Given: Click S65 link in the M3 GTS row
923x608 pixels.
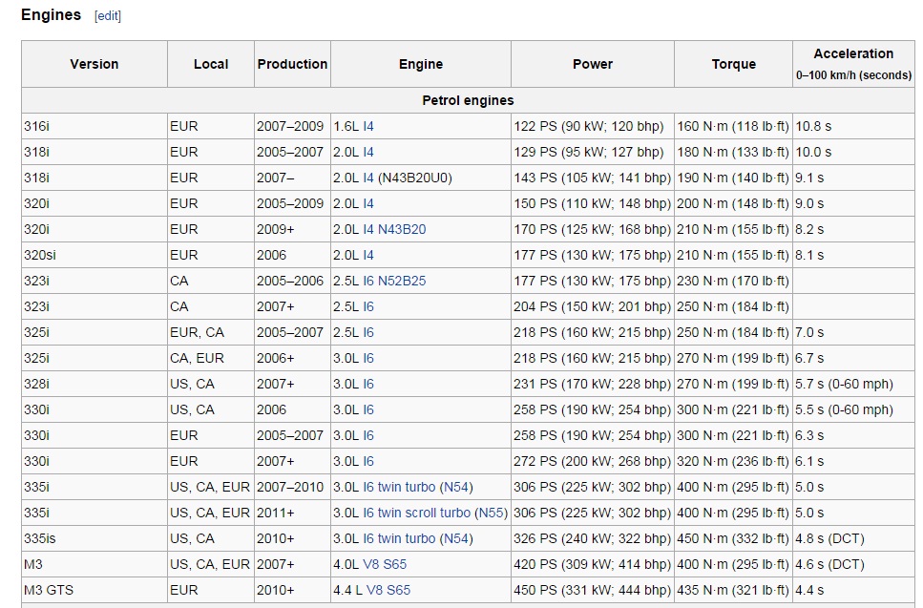Looking at the screenshot, I should click(399, 590).
